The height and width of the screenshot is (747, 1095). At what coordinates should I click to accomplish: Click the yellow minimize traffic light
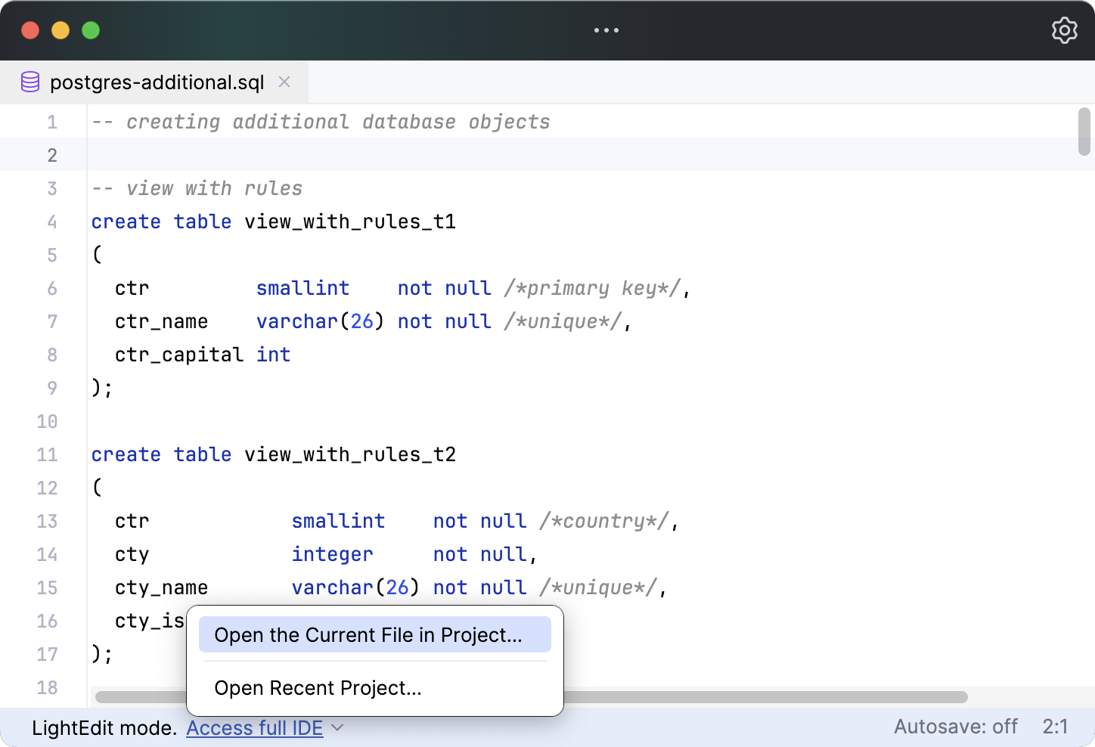[x=60, y=30]
